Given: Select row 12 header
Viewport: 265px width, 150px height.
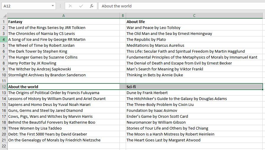Looking at the screenshot, I should click(x=4, y=87).
